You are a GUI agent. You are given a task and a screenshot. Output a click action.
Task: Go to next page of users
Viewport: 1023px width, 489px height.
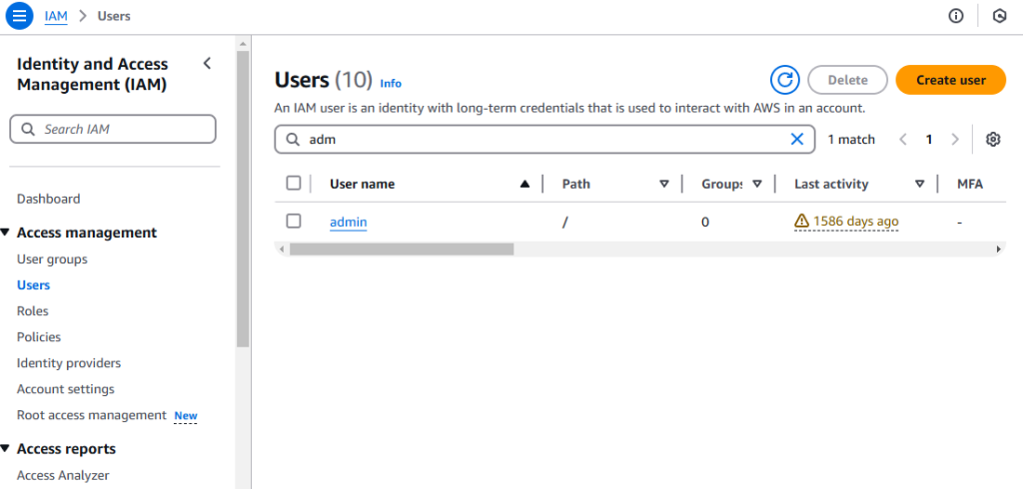click(x=955, y=139)
